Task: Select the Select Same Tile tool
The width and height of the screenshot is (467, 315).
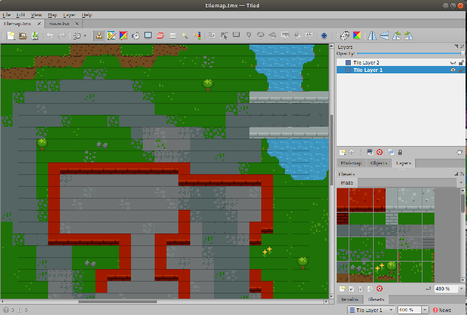Action: coord(197,36)
